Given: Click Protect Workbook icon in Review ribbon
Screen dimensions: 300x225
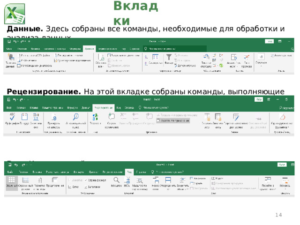Looking at the screenshot, I should (218, 117).
